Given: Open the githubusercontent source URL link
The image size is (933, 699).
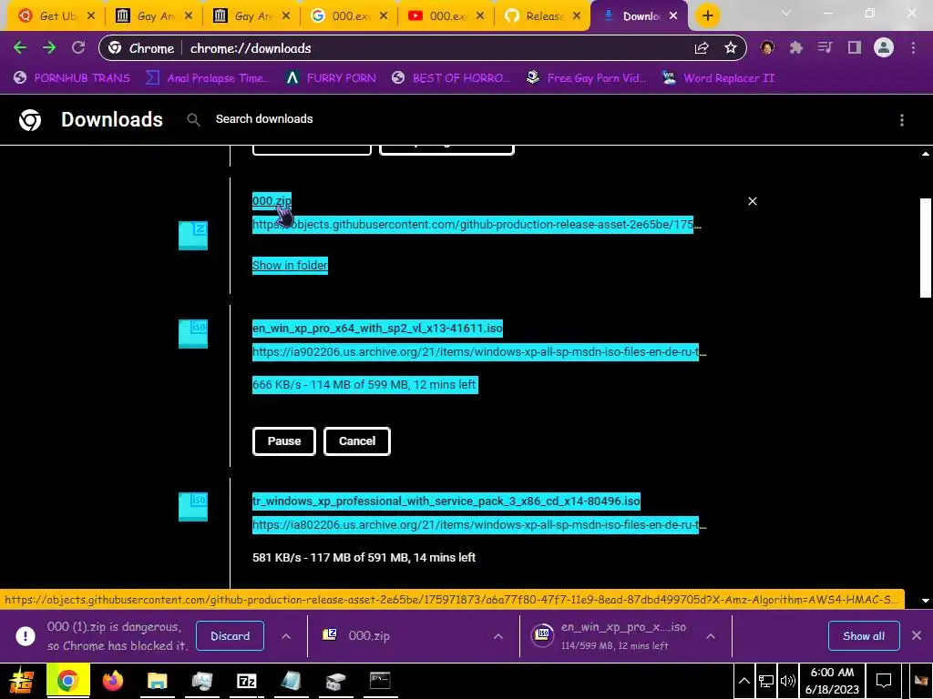Looking at the screenshot, I should click(x=476, y=225).
